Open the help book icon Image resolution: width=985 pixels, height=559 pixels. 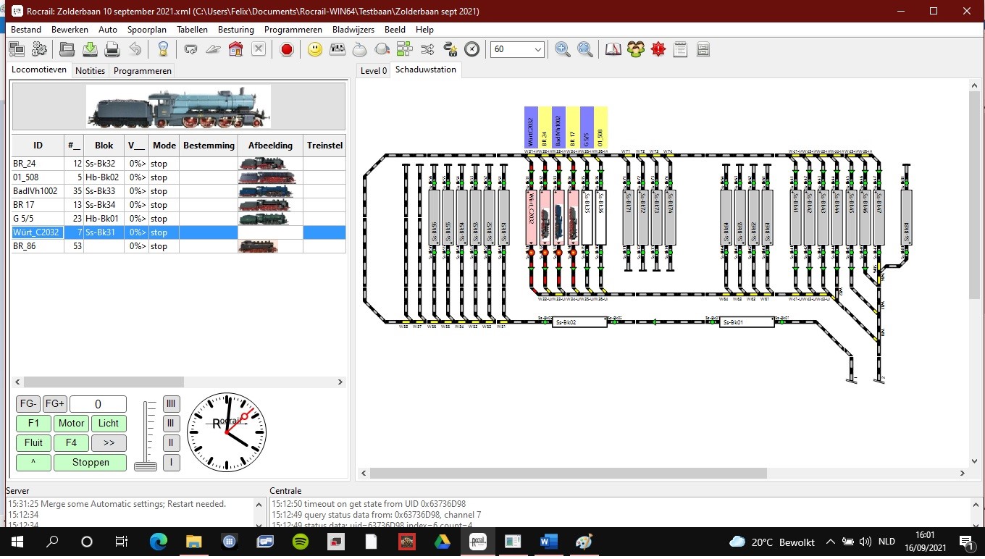(x=613, y=49)
